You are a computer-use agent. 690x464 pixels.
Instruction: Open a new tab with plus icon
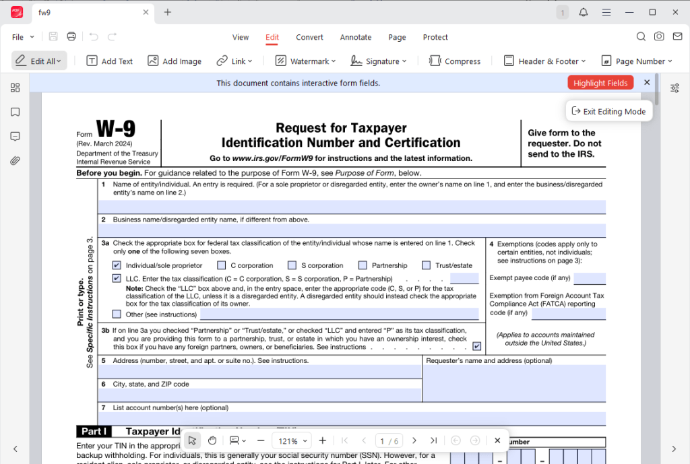168,12
